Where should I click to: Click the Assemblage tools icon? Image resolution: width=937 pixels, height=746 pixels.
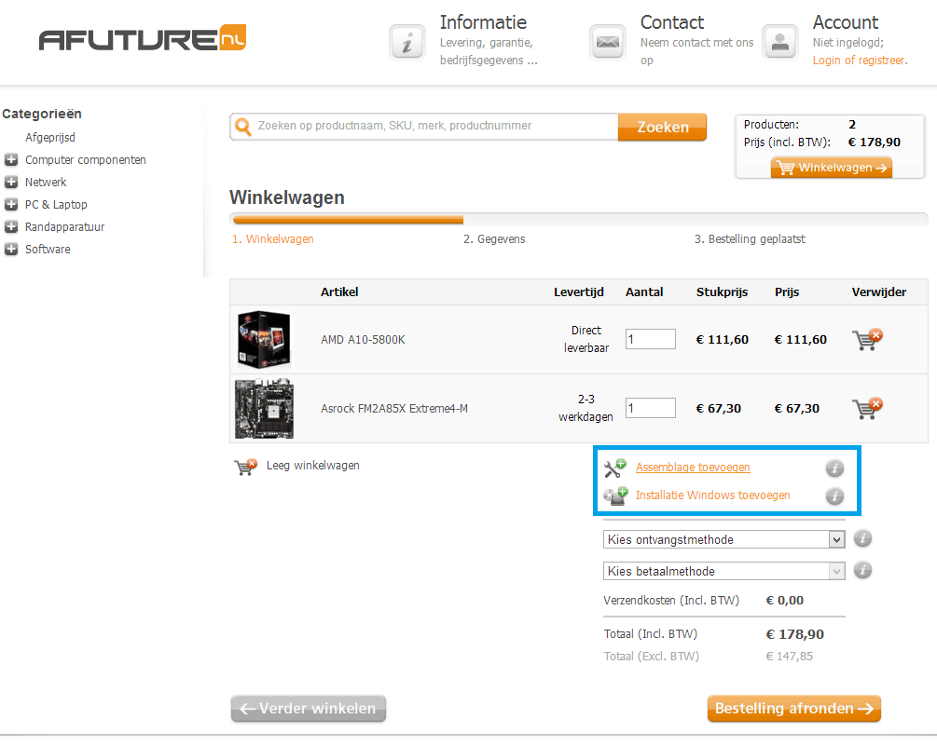614,468
